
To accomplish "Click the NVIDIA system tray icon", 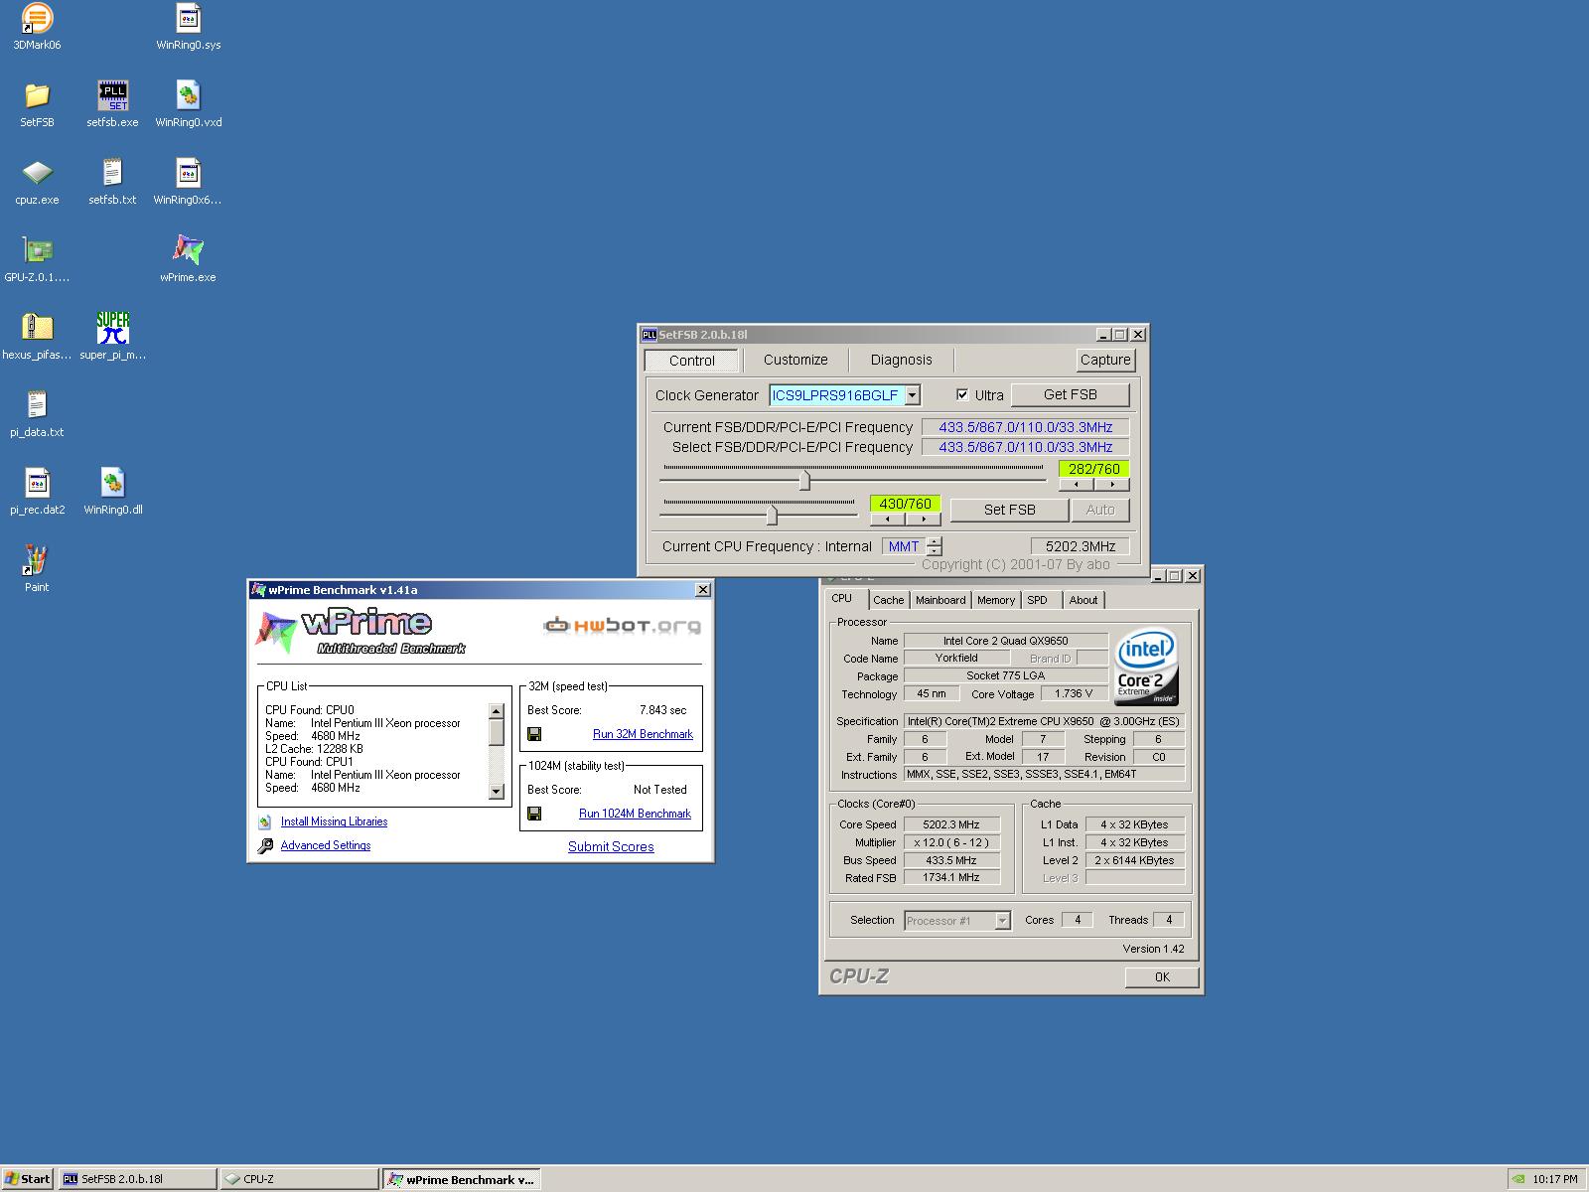I will pos(1518,1179).
